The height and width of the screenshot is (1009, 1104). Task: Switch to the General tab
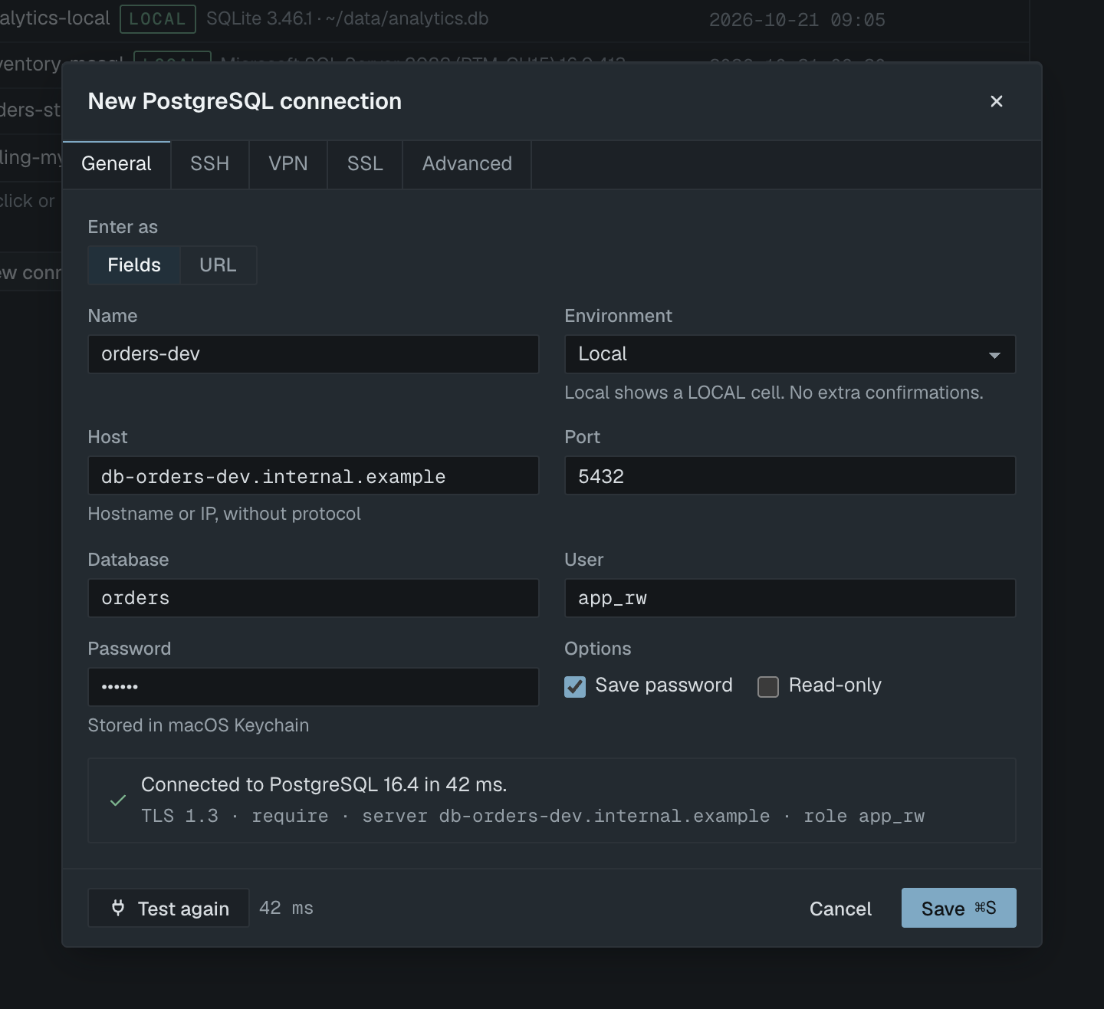point(117,164)
